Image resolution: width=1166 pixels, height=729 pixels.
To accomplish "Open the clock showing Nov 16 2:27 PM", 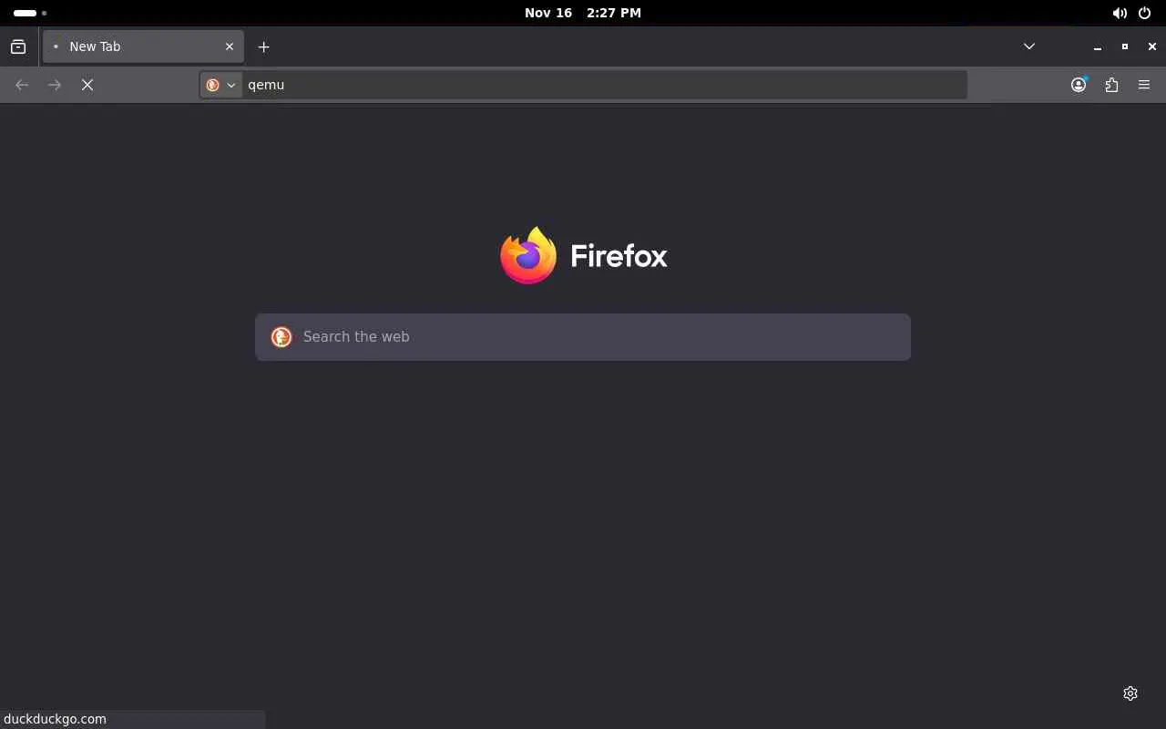I will pos(583,13).
